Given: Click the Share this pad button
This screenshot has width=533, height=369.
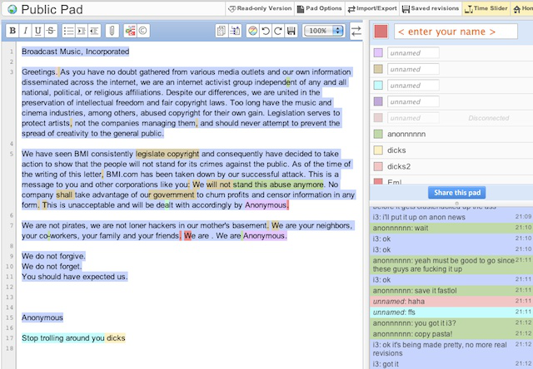Looking at the screenshot, I should tap(457, 193).
